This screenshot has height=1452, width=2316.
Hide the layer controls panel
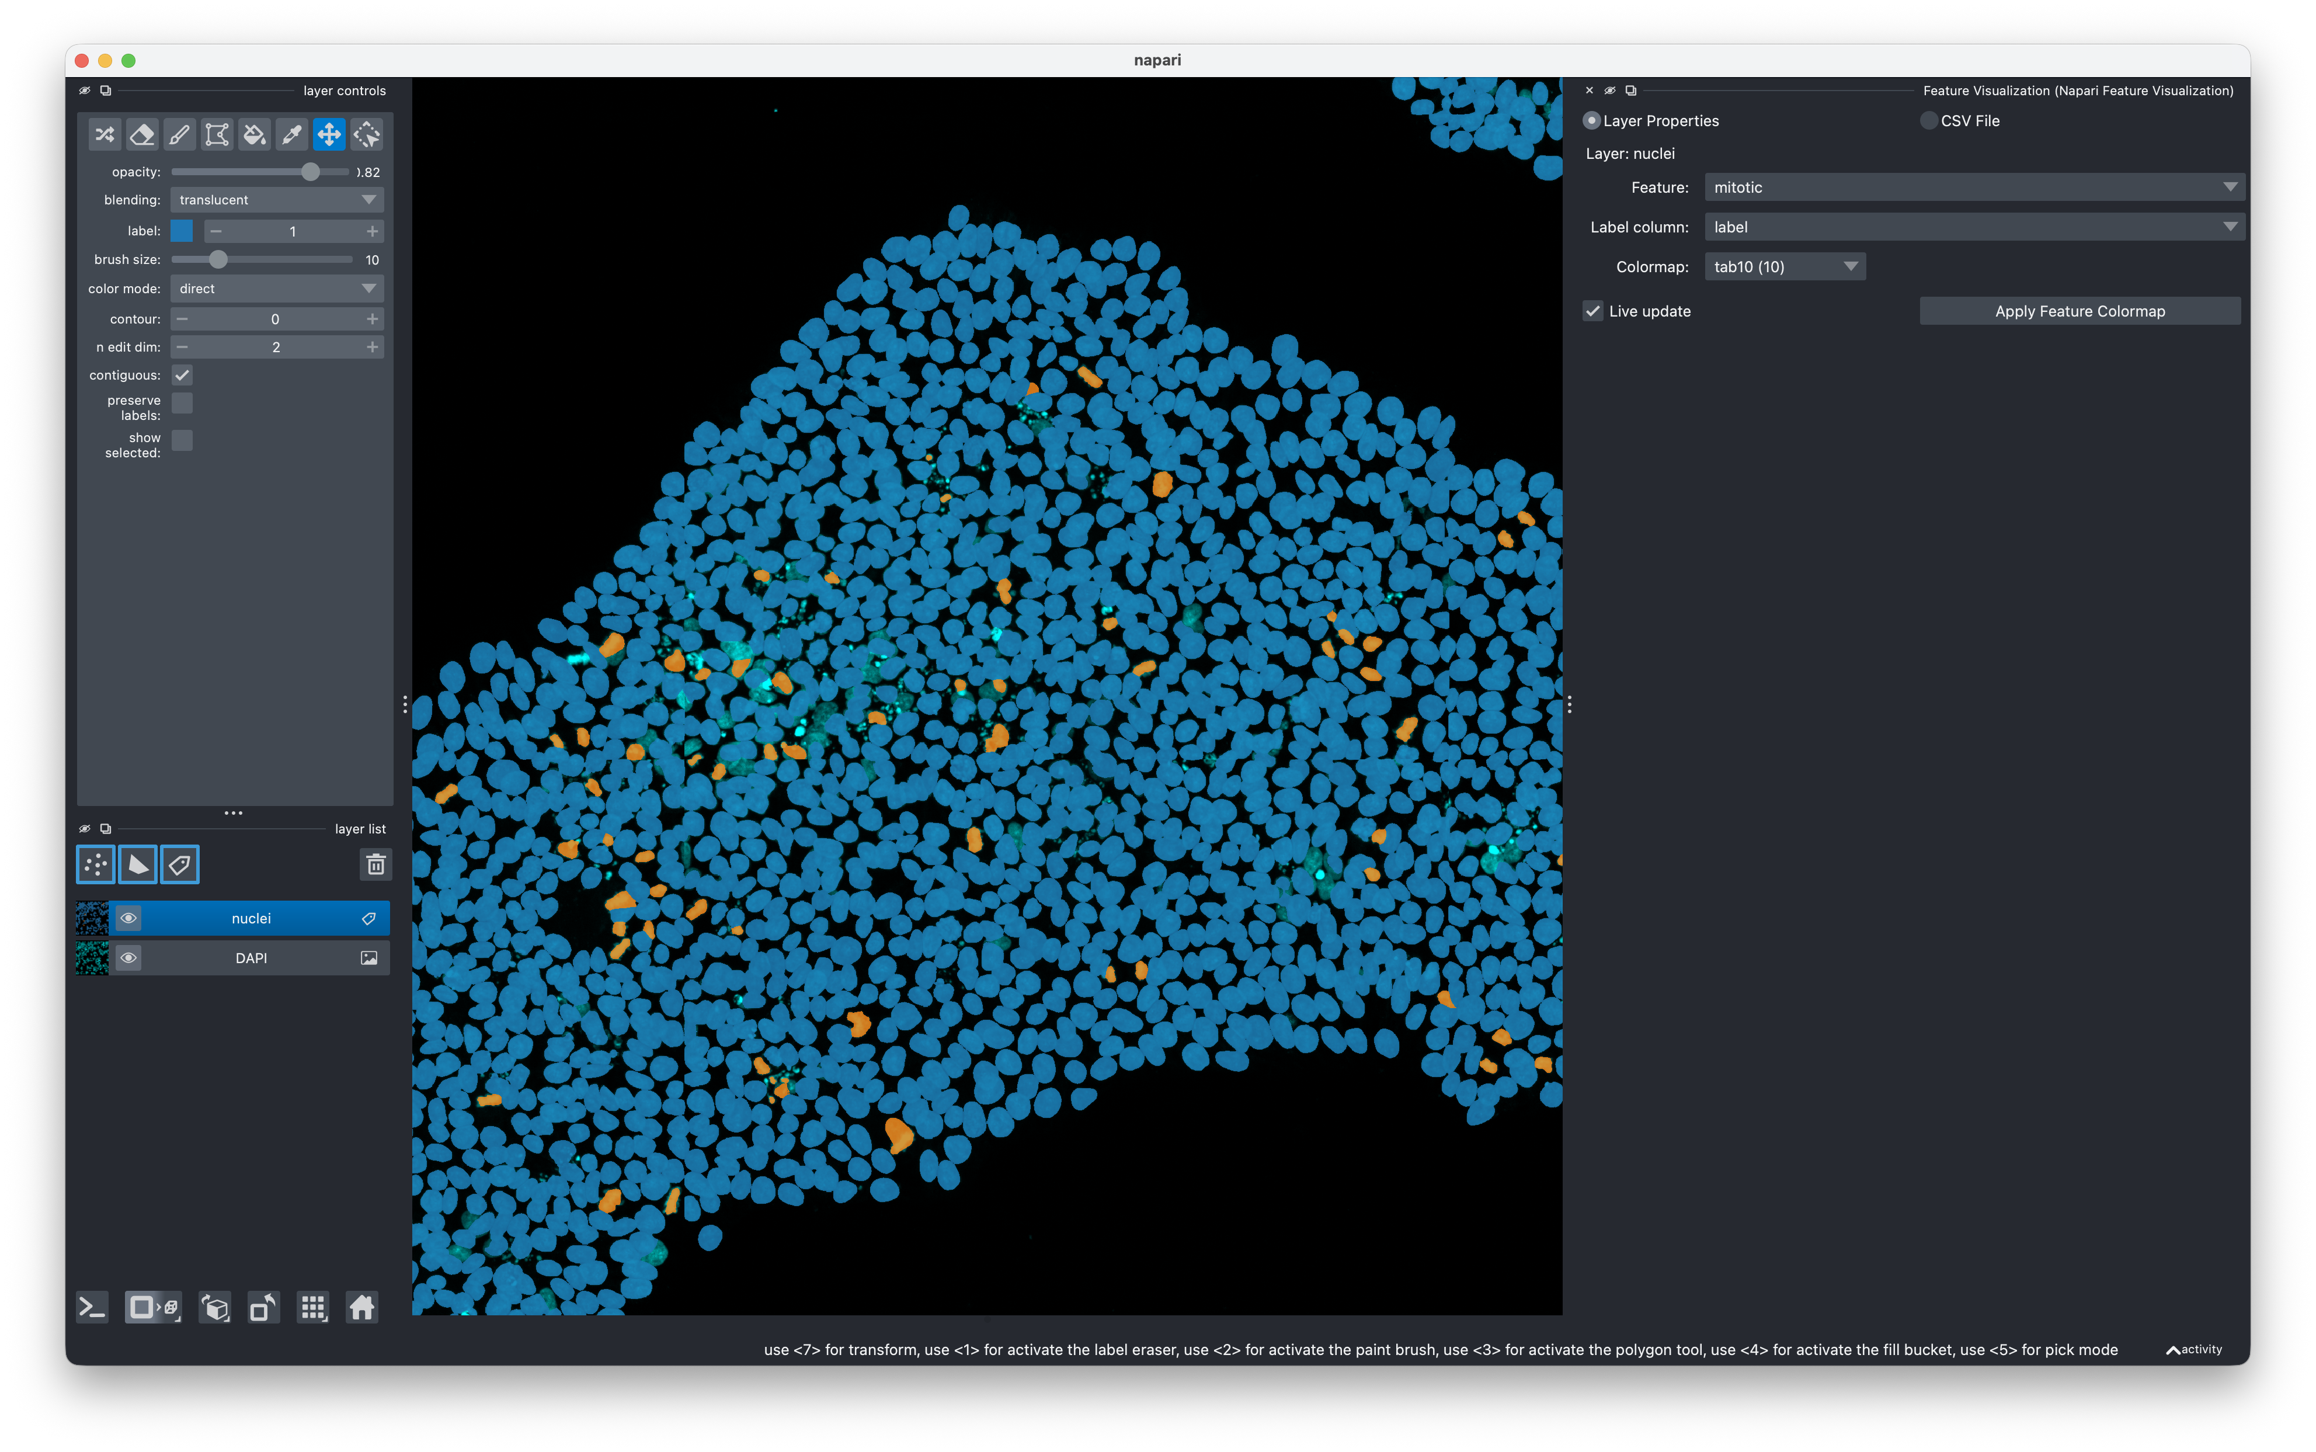coord(85,91)
